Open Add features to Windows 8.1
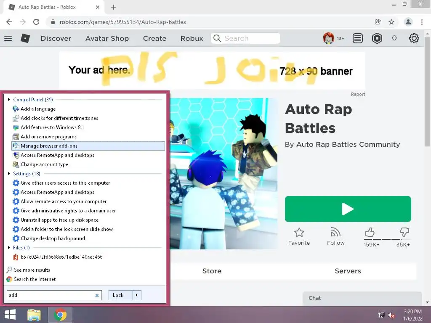The image size is (431, 323). [52, 127]
